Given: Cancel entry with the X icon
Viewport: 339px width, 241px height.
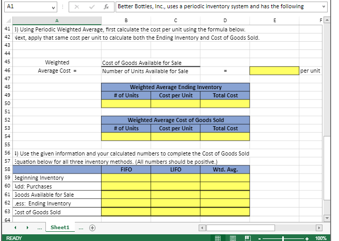Looking at the screenshot, I should coord(77,7).
